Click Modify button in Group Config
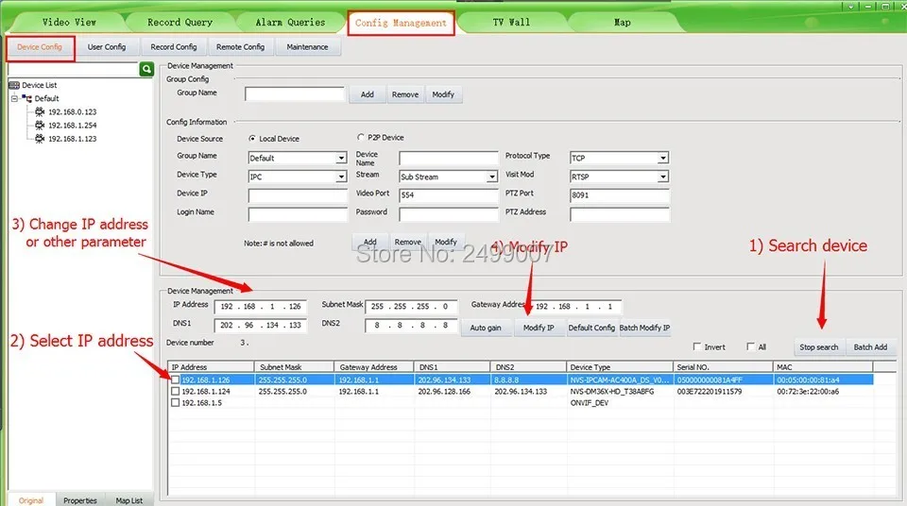The width and height of the screenshot is (907, 506). point(443,94)
